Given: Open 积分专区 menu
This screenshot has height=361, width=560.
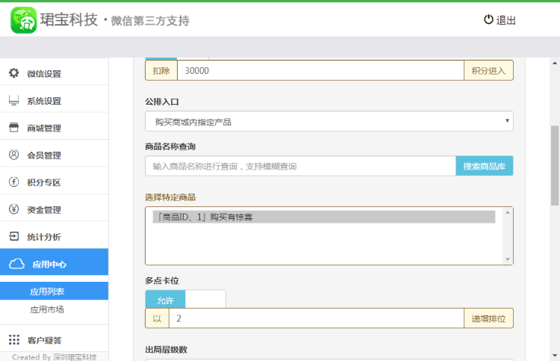Looking at the screenshot, I should [54, 182].
